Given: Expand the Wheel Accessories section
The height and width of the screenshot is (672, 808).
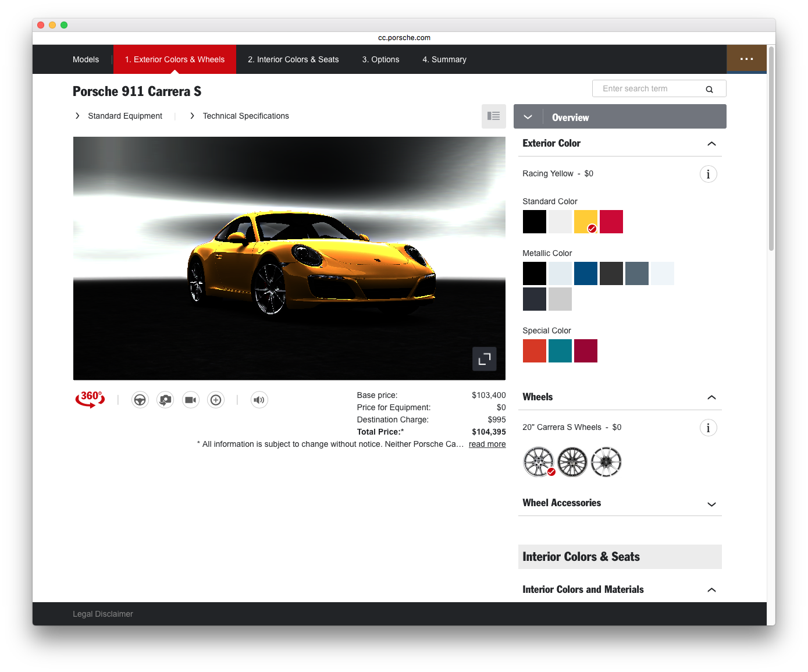Looking at the screenshot, I should click(x=711, y=504).
